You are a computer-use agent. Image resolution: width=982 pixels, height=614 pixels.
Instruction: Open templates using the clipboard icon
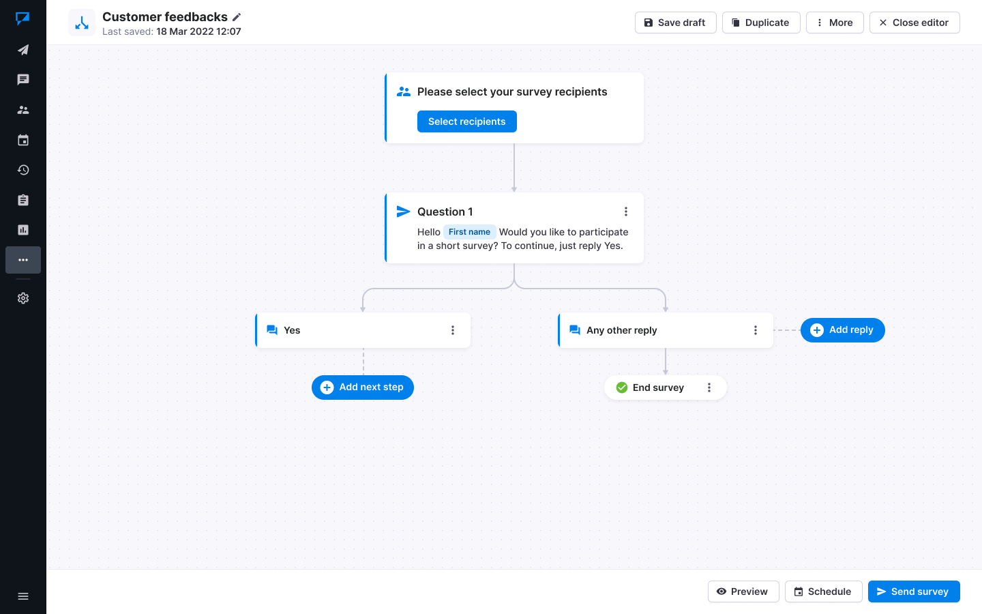click(x=23, y=199)
